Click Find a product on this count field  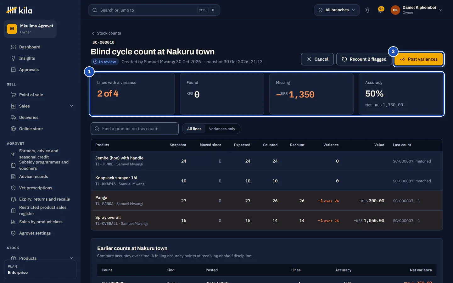click(135, 129)
